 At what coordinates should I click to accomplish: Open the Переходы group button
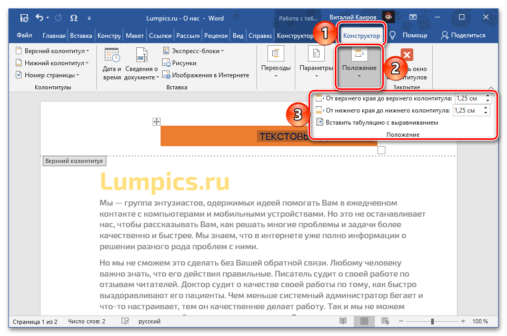tap(276, 63)
